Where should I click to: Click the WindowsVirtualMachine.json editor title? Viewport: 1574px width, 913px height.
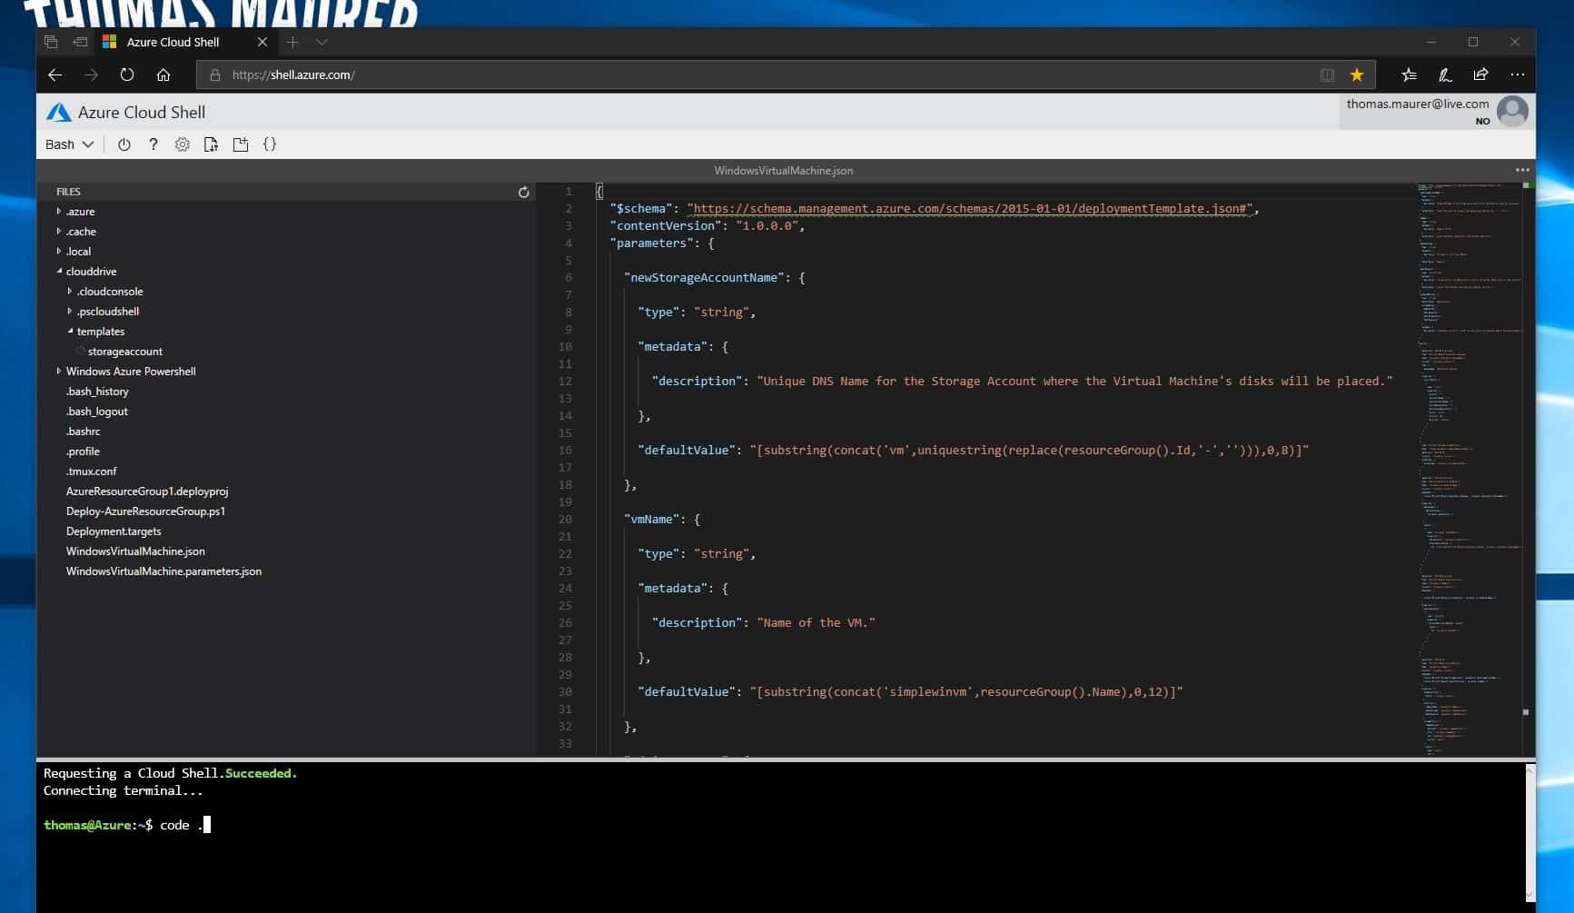point(783,170)
